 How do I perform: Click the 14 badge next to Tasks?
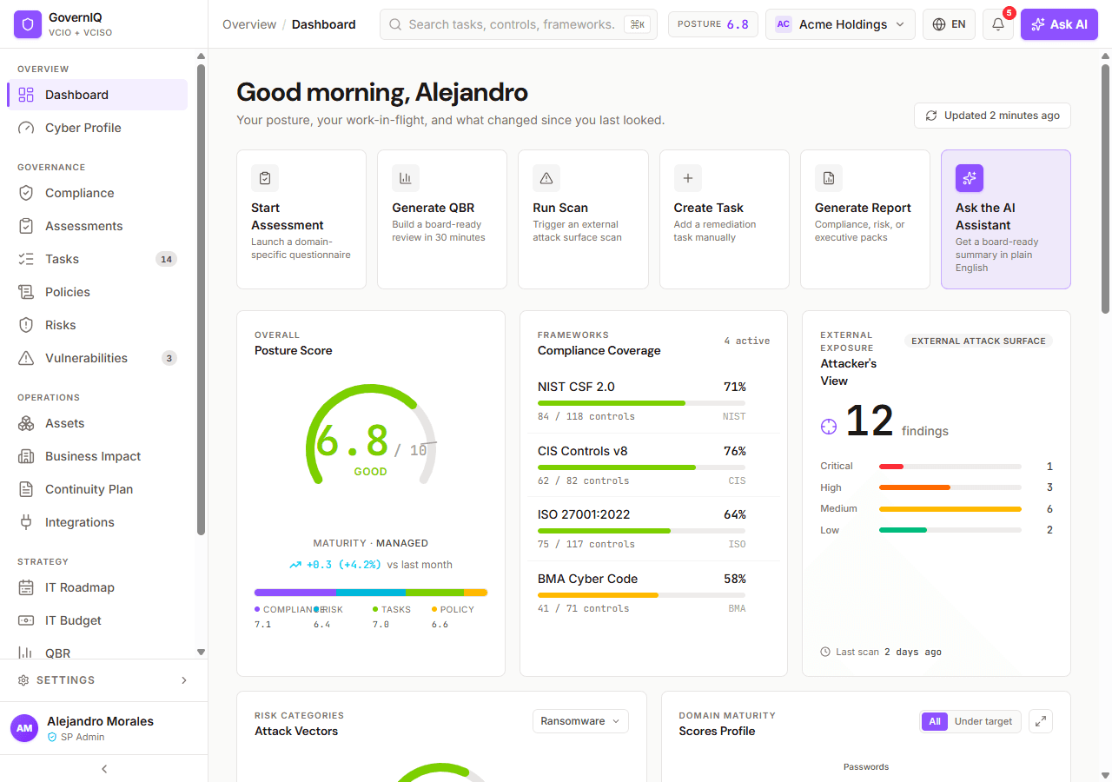click(x=166, y=259)
